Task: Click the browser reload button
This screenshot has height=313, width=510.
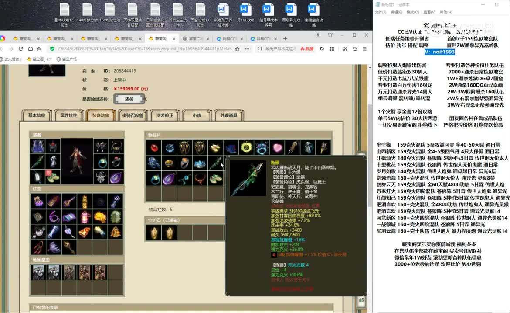Action: click(x=21, y=49)
